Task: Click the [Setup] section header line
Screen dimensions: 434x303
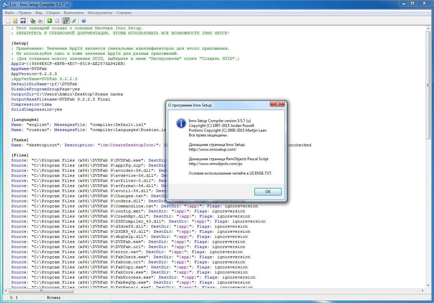Action: 20,43
